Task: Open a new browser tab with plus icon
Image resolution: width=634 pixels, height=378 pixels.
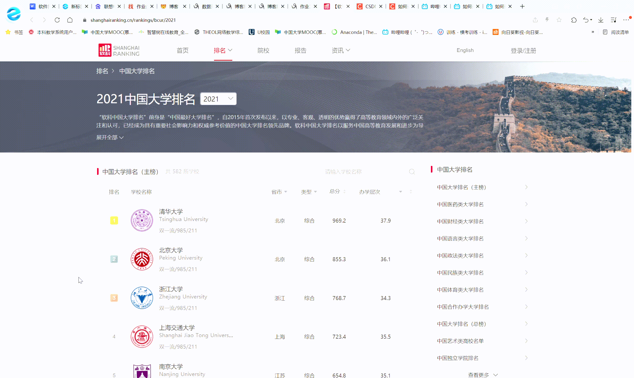Action: click(522, 6)
